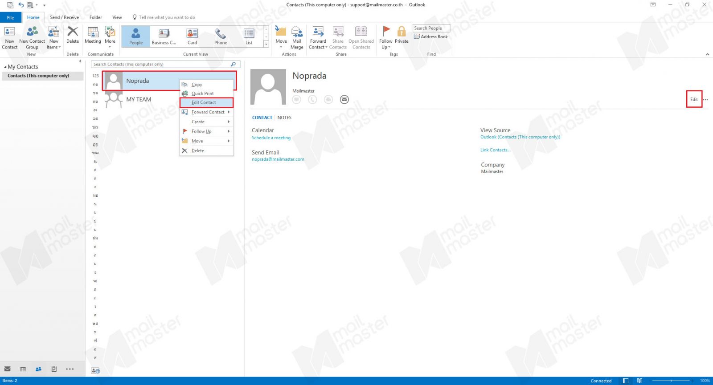713x385 pixels.
Task: Switch to Tasks navigation icon
Action: (x=54, y=369)
